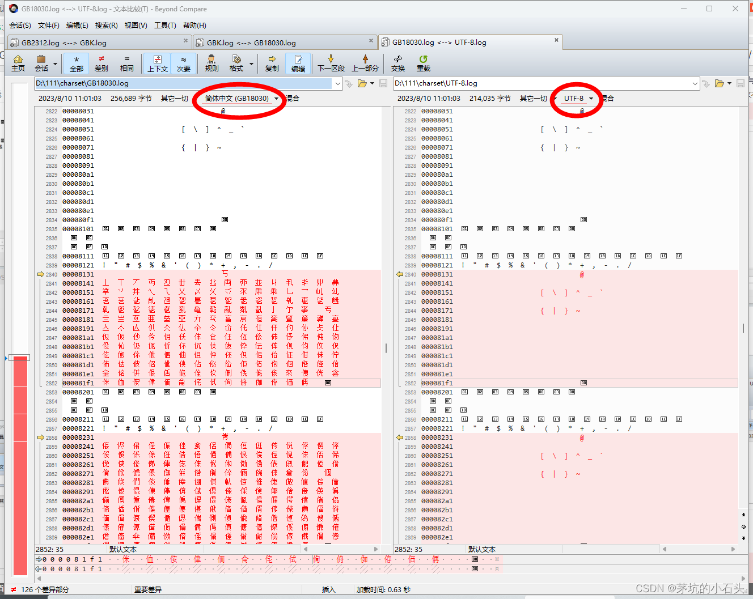Open left encoding dropdown 简体中文 (GB18030)

point(242,98)
